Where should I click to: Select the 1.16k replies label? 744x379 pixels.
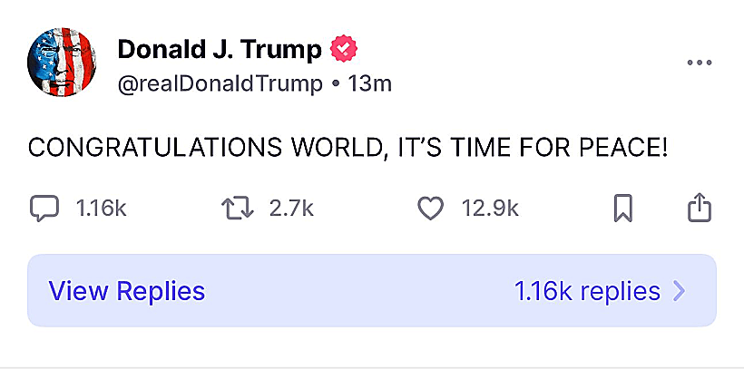(586, 291)
